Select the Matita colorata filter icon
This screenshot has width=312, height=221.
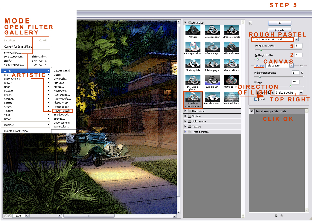(x=231, y=80)
